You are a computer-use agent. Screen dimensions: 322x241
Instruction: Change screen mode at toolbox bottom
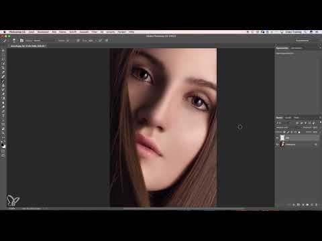point(3,155)
